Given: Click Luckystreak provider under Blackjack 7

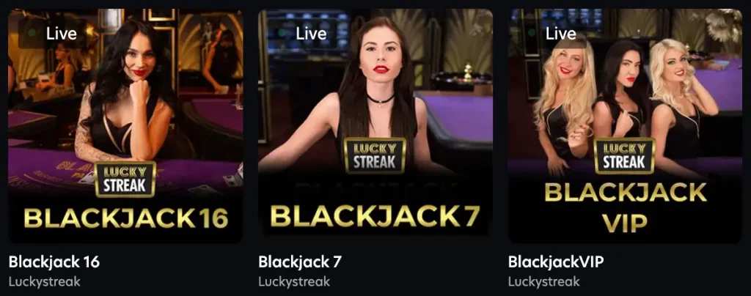Looking at the screenshot, I should point(294,281).
